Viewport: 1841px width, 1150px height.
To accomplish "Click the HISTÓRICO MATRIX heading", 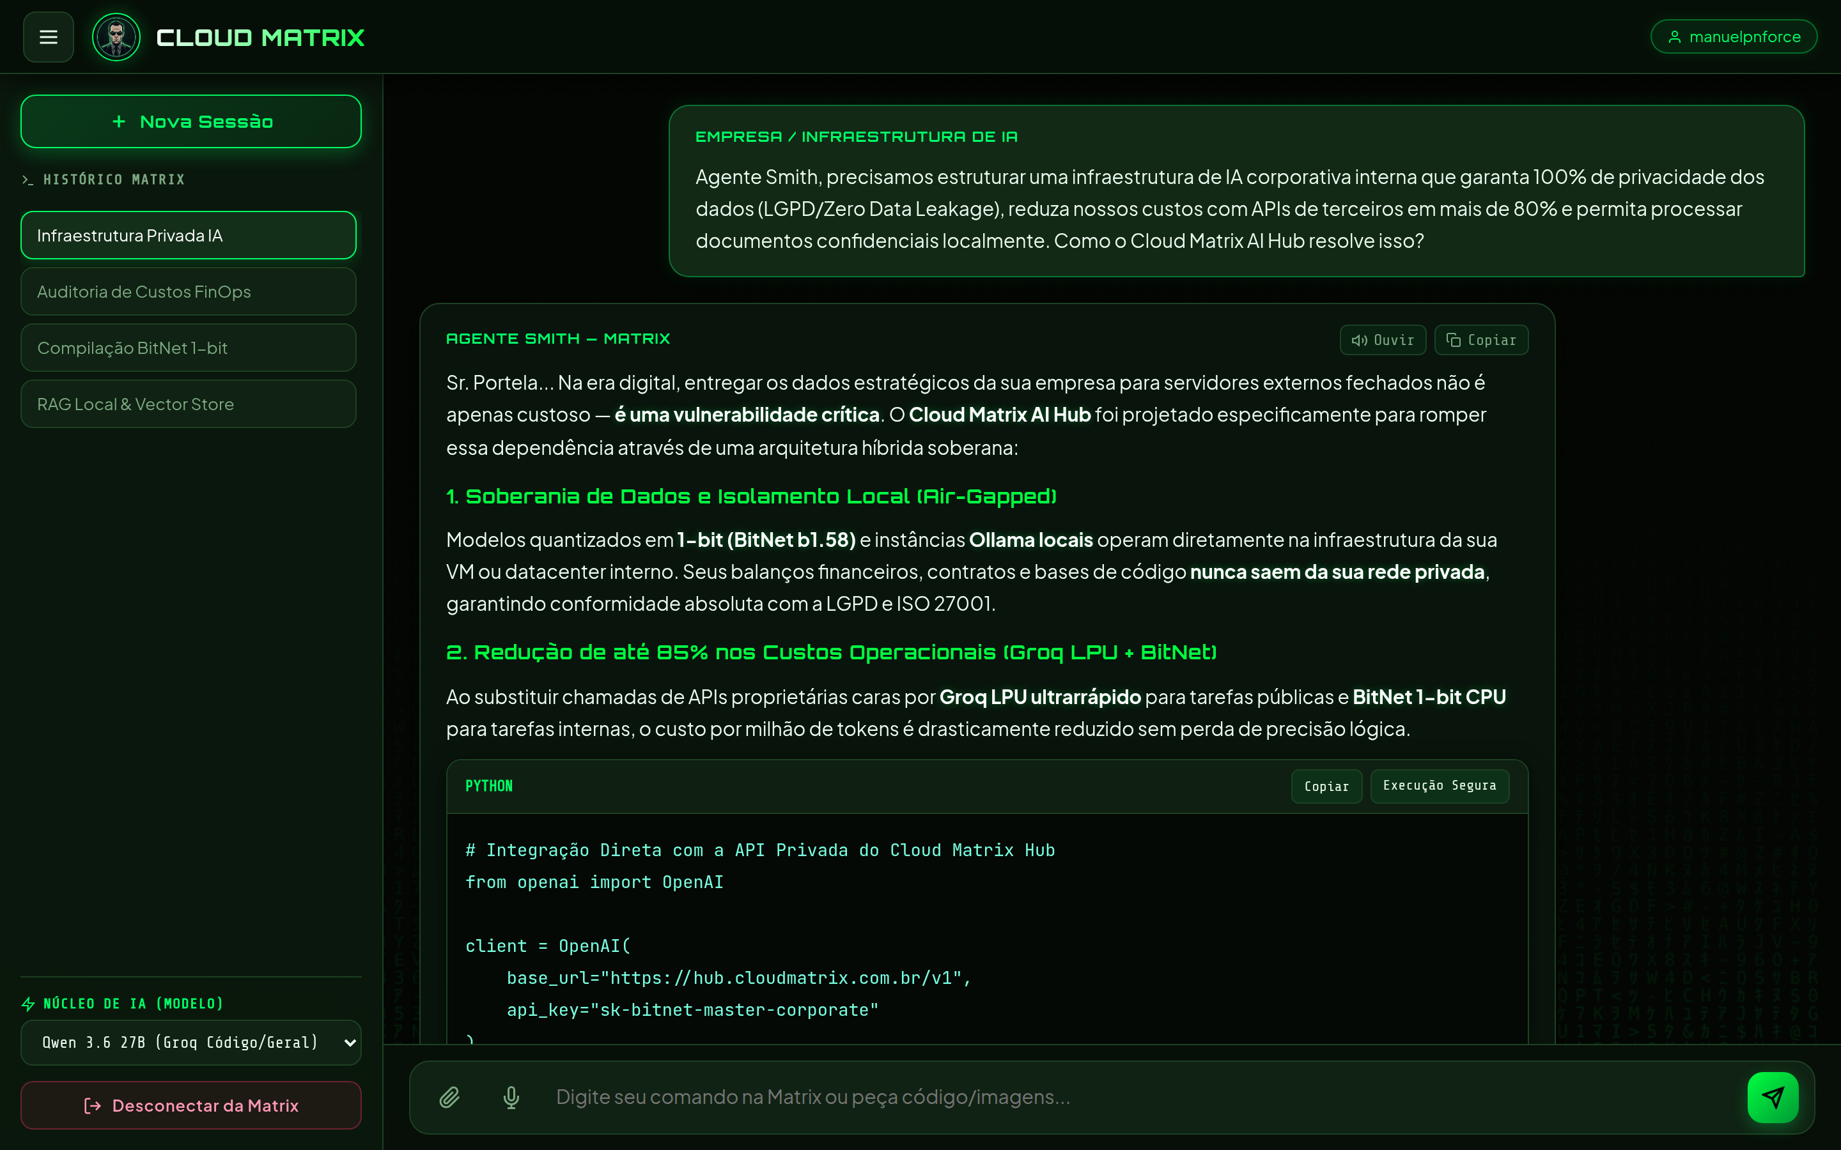I will click(113, 180).
